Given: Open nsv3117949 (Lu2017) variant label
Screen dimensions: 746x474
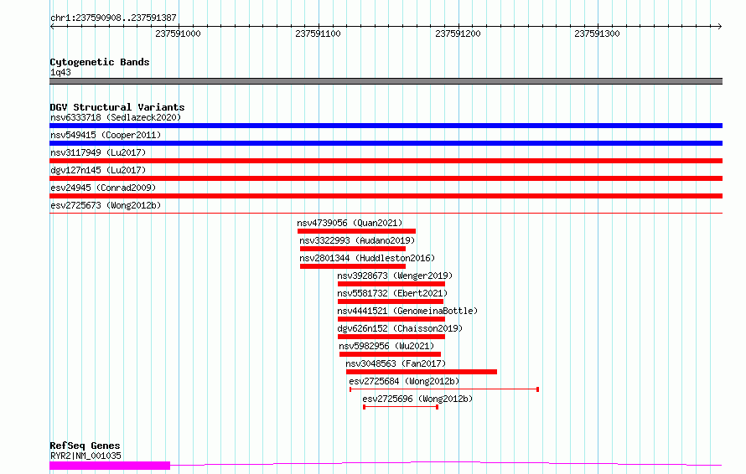Looking at the screenshot, I should tap(98, 152).
